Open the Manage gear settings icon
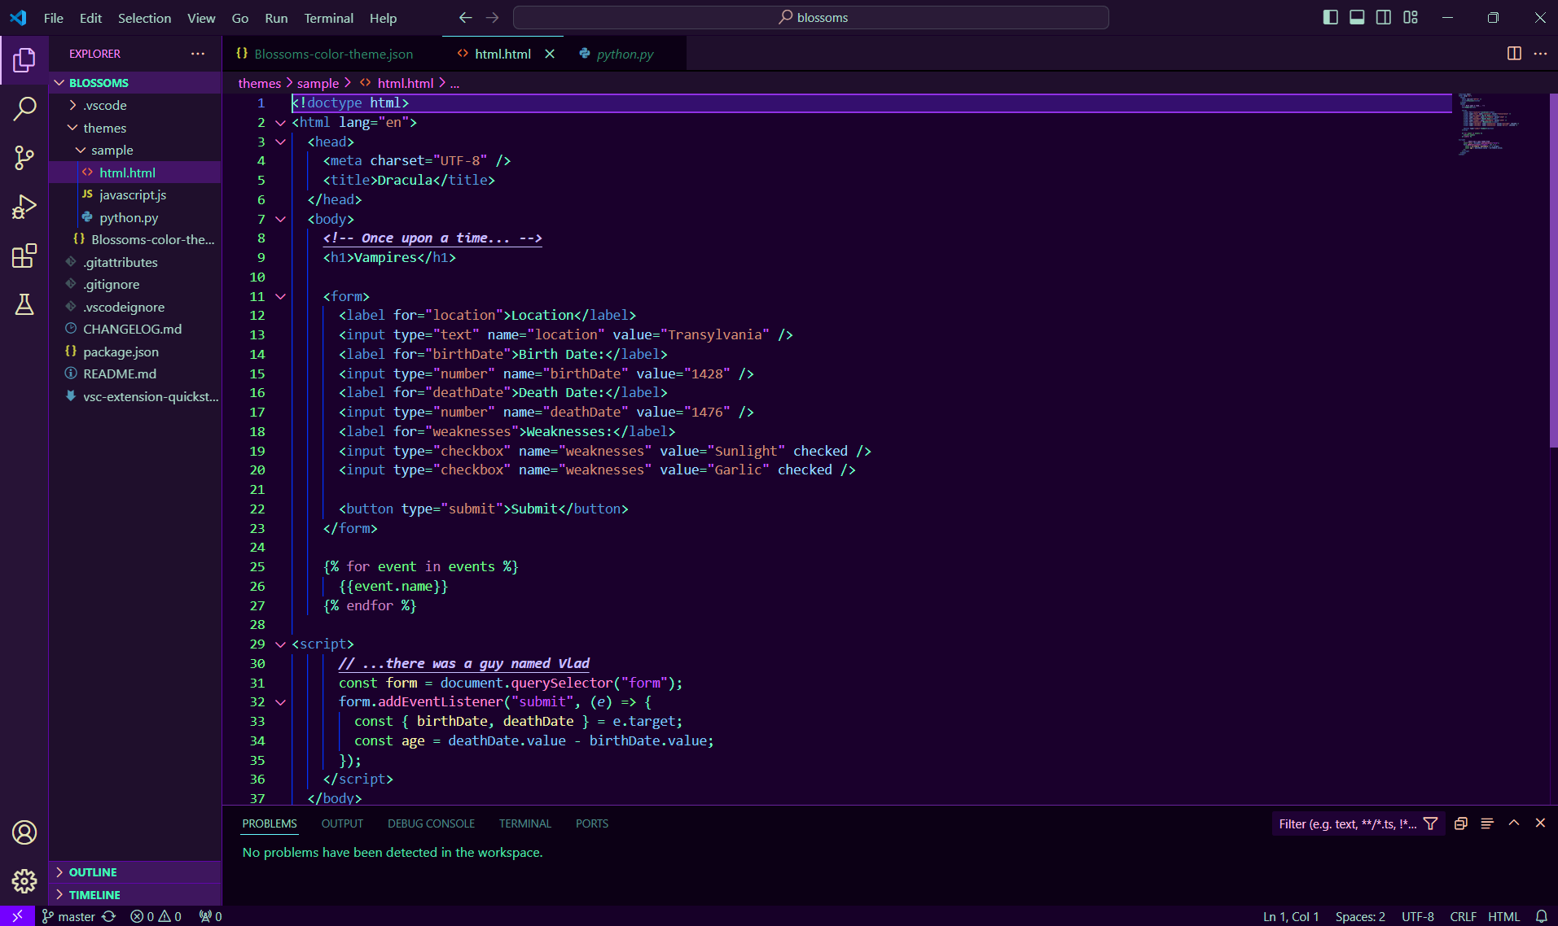The height and width of the screenshot is (926, 1558). tap(24, 880)
